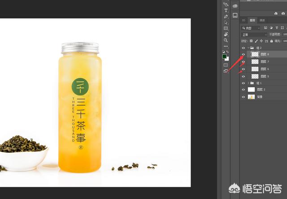The image size is (287, 199).
Task: Click the 图层 7 thumbnail
Action: [255, 62]
